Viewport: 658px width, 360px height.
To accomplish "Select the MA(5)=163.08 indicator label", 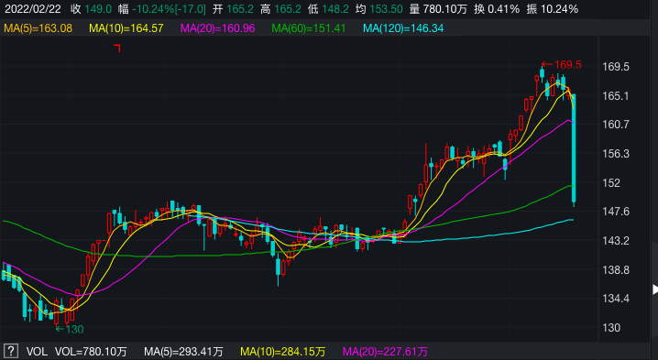I will tap(38, 28).
